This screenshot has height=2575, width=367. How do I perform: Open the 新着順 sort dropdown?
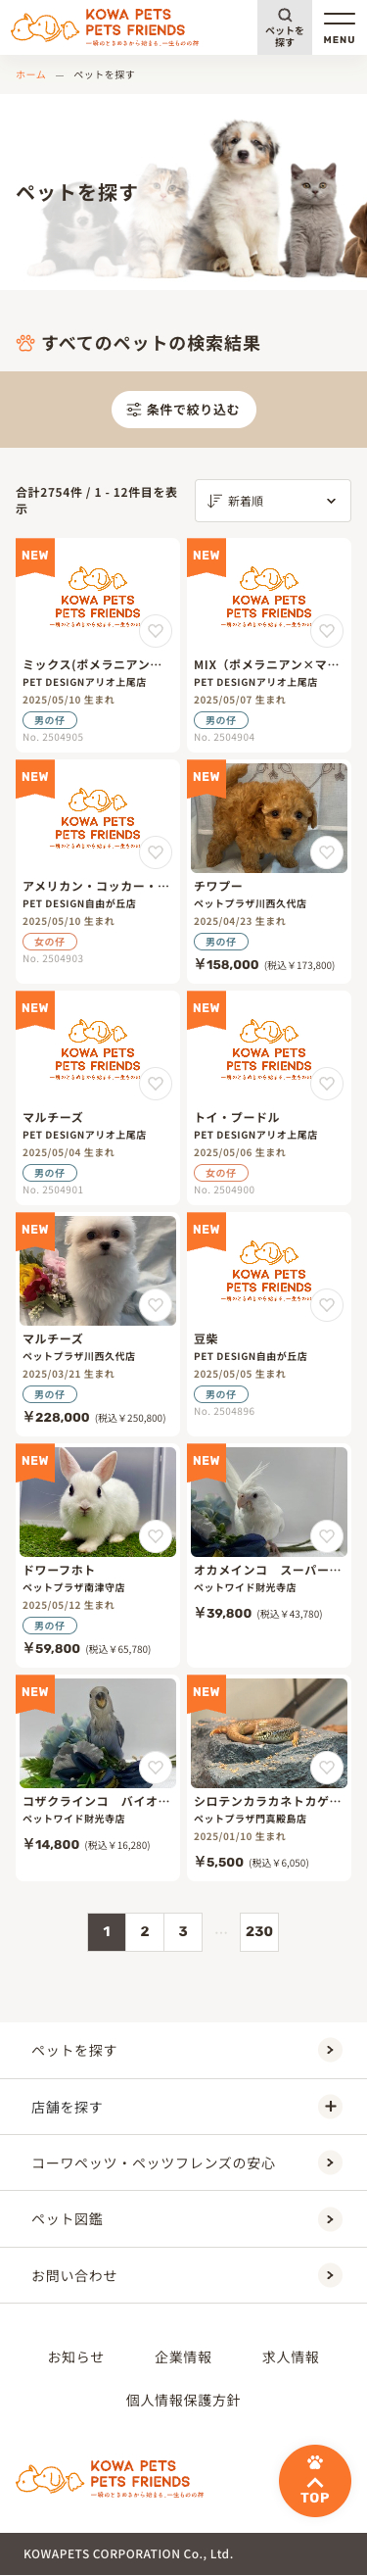272,501
